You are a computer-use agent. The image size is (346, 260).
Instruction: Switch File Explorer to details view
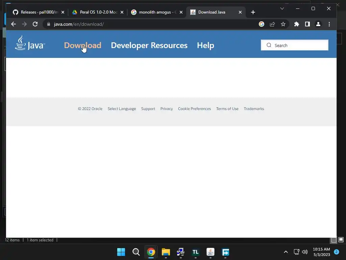[333, 240]
